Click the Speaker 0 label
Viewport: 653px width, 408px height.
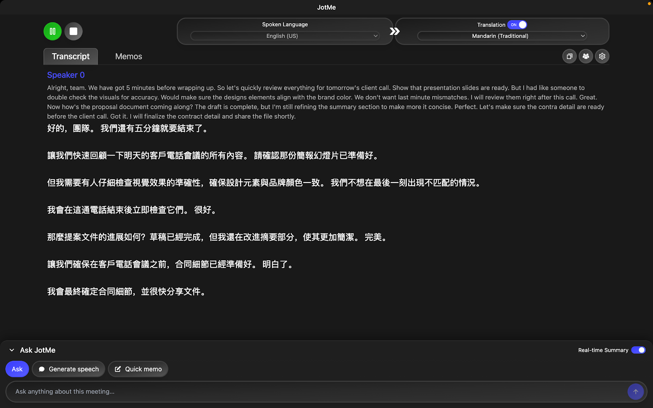[x=66, y=75]
